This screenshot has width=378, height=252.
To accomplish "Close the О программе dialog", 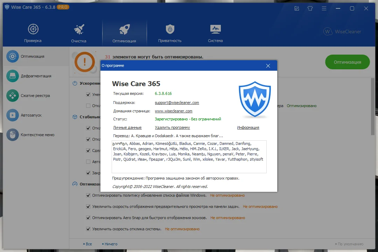I will coord(268,65).
